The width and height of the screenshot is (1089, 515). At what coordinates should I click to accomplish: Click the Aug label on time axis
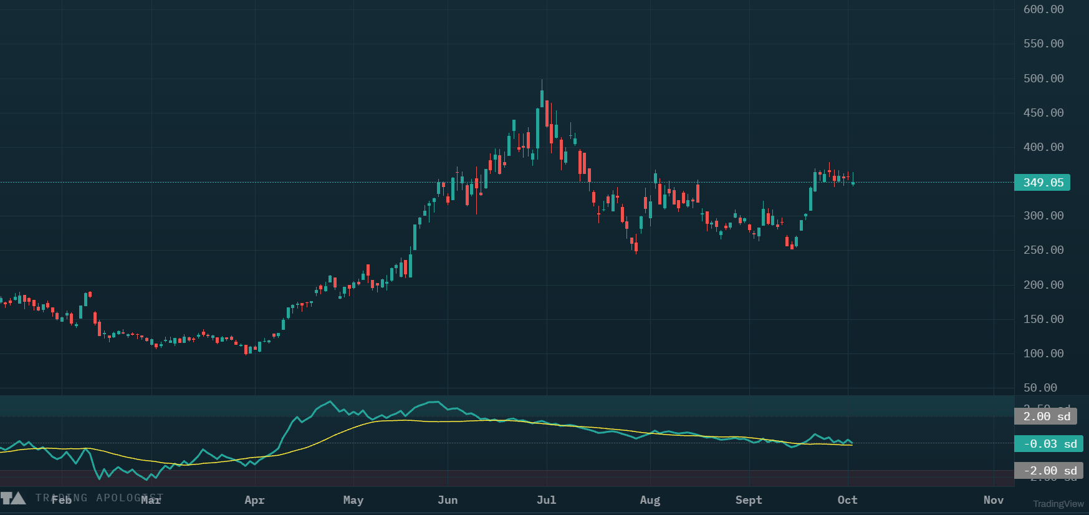(650, 500)
